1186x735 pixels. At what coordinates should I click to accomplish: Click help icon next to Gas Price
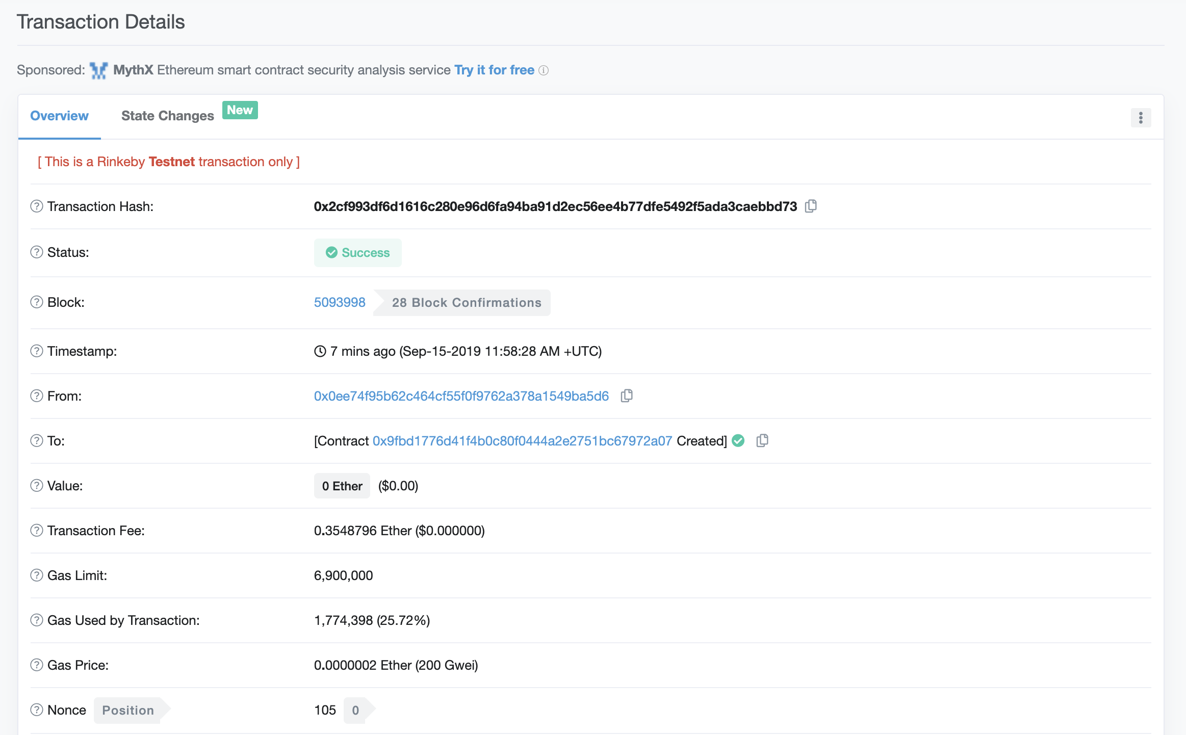37,665
